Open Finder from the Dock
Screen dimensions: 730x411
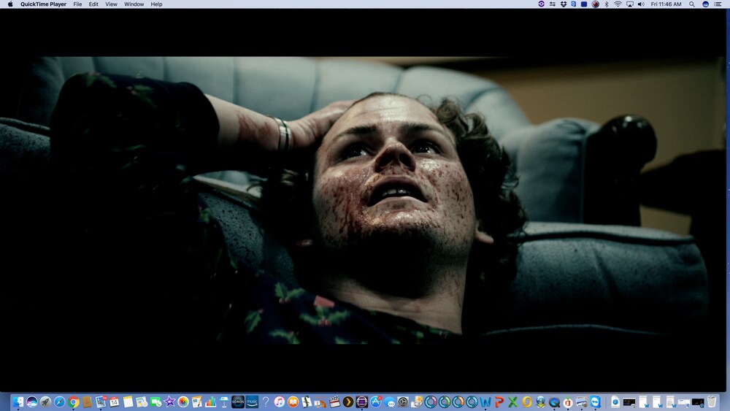tap(18, 402)
